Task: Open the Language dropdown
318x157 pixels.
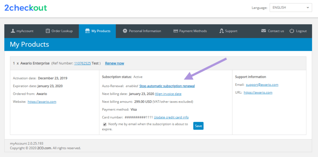Action: [x=291, y=8]
